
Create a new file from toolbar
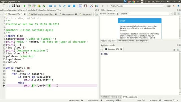[x=4, y=6]
